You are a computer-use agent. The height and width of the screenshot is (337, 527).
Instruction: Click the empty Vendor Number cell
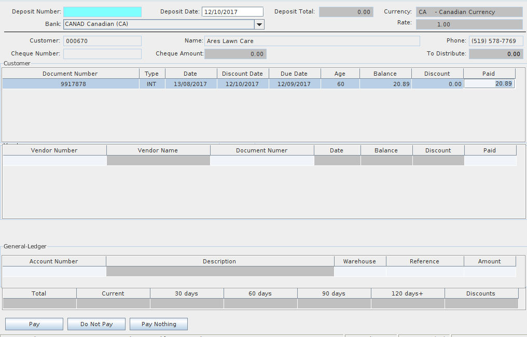pos(54,161)
